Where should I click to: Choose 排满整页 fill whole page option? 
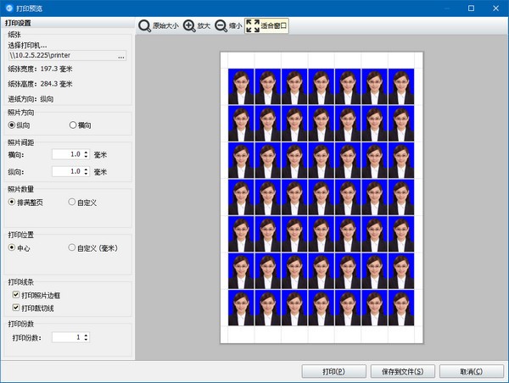(x=12, y=203)
